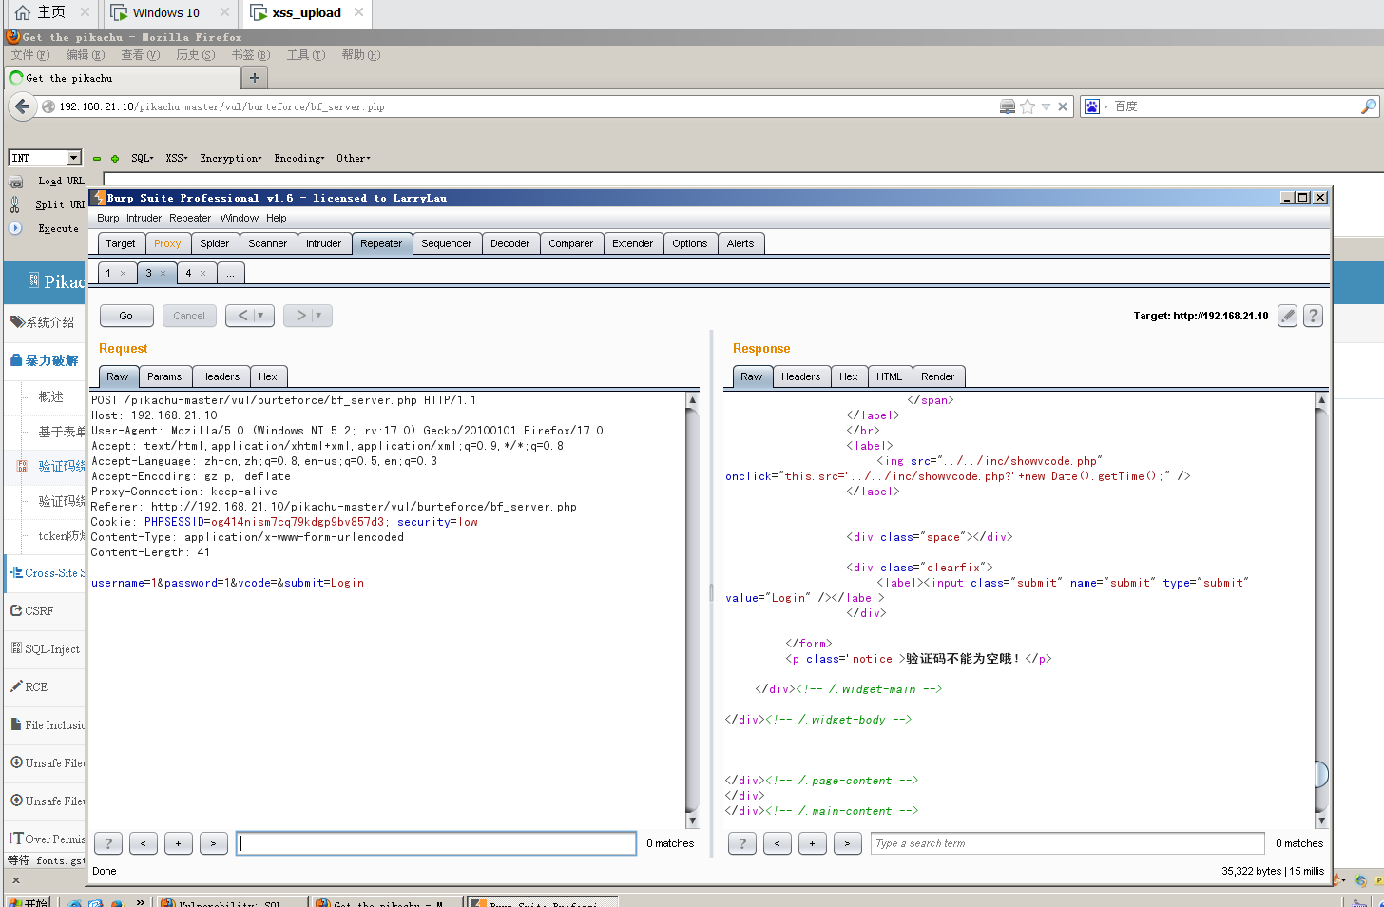Click Execute in the HackBar sidebar

(58, 229)
